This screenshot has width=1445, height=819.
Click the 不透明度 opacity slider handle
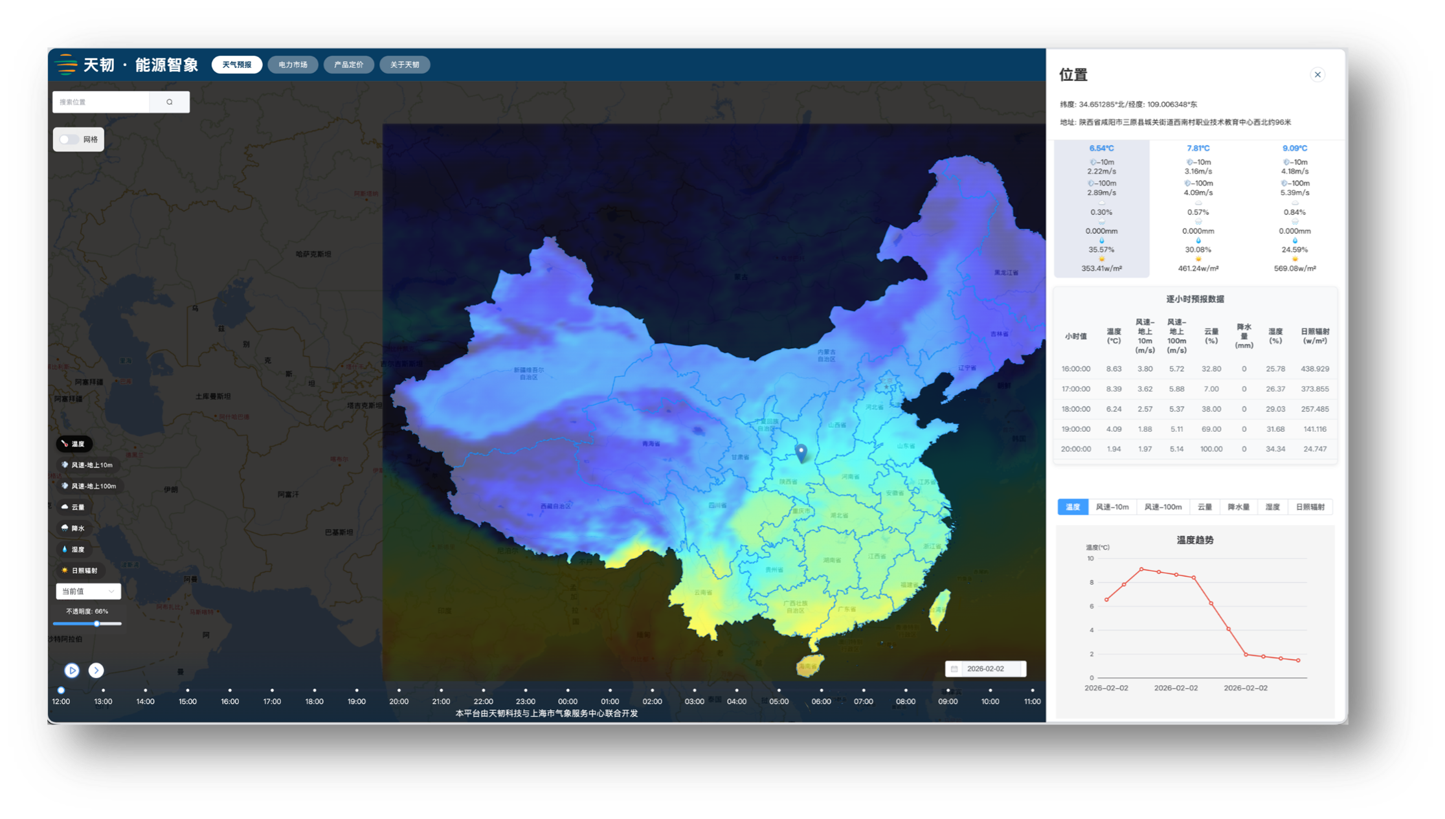96,624
